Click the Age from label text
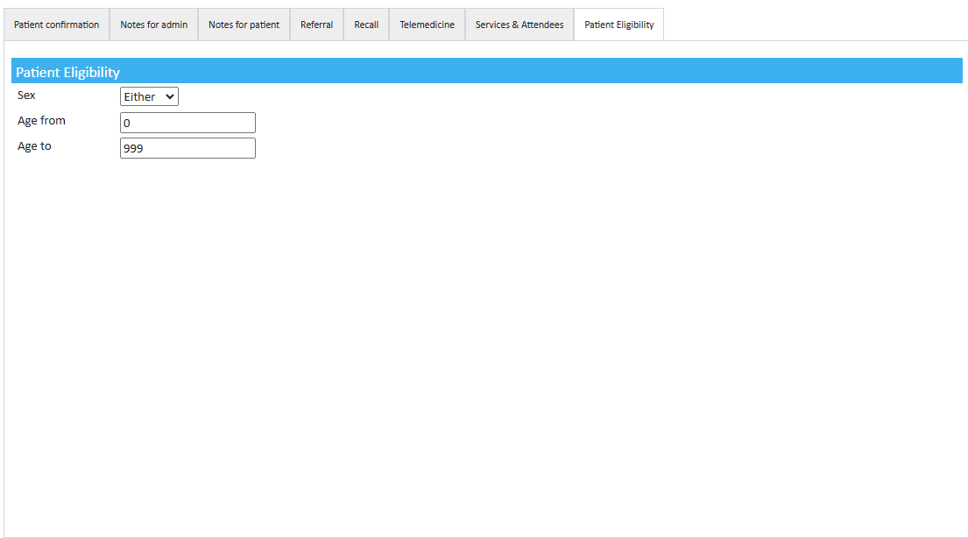Image resolution: width=968 pixels, height=538 pixels. point(41,120)
